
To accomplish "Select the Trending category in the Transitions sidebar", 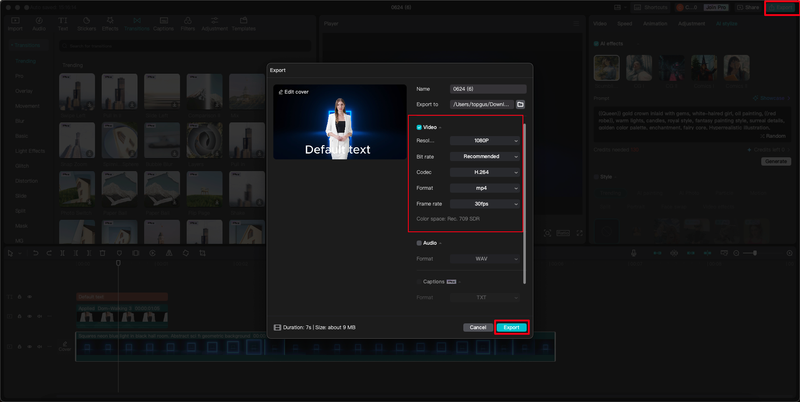I will (25, 61).
